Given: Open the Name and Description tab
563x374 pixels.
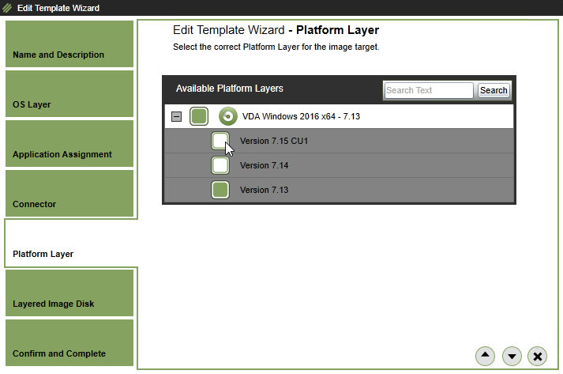Looking at the screenshot, I should 69,43.
